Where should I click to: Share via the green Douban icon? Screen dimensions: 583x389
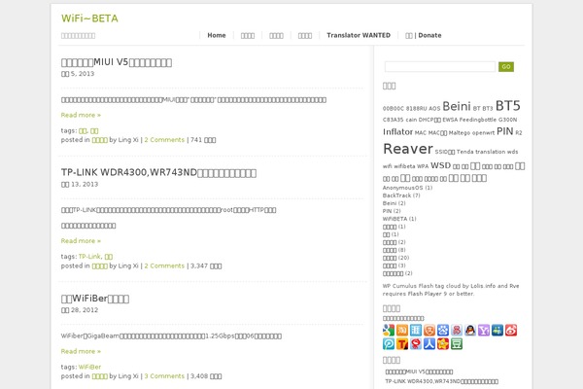click(x=457, y=344)
